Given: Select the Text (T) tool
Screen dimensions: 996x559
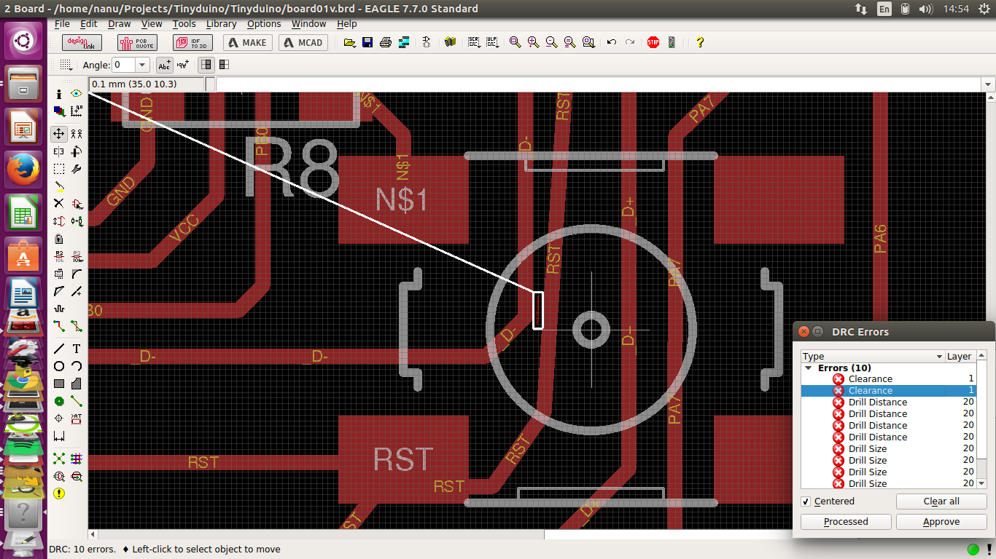Looking at the screenshot, I should 77,349.
